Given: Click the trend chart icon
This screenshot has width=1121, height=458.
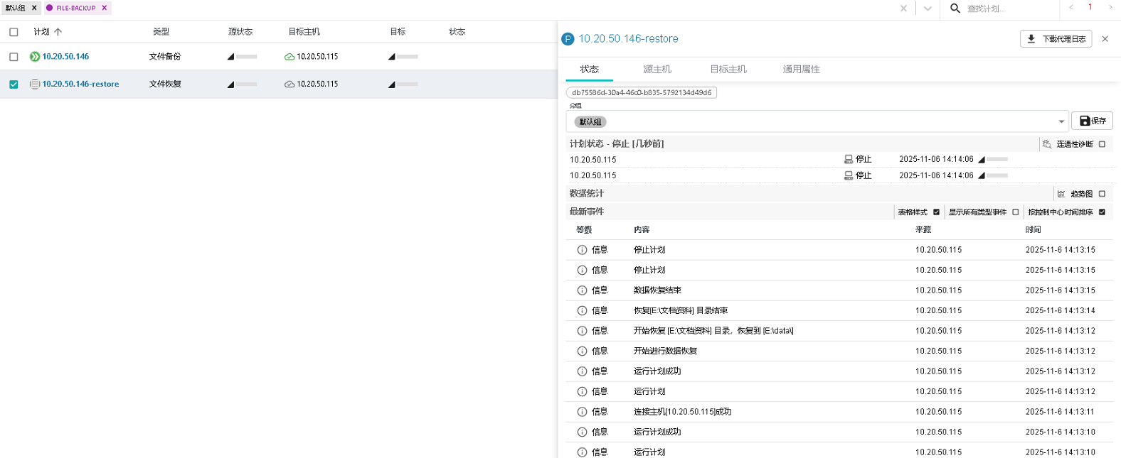Looking at the screenshot, I should (1061, 194).
